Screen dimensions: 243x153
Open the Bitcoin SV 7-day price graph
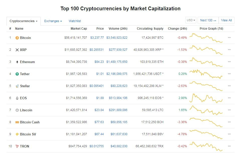[x=206, y=134]
